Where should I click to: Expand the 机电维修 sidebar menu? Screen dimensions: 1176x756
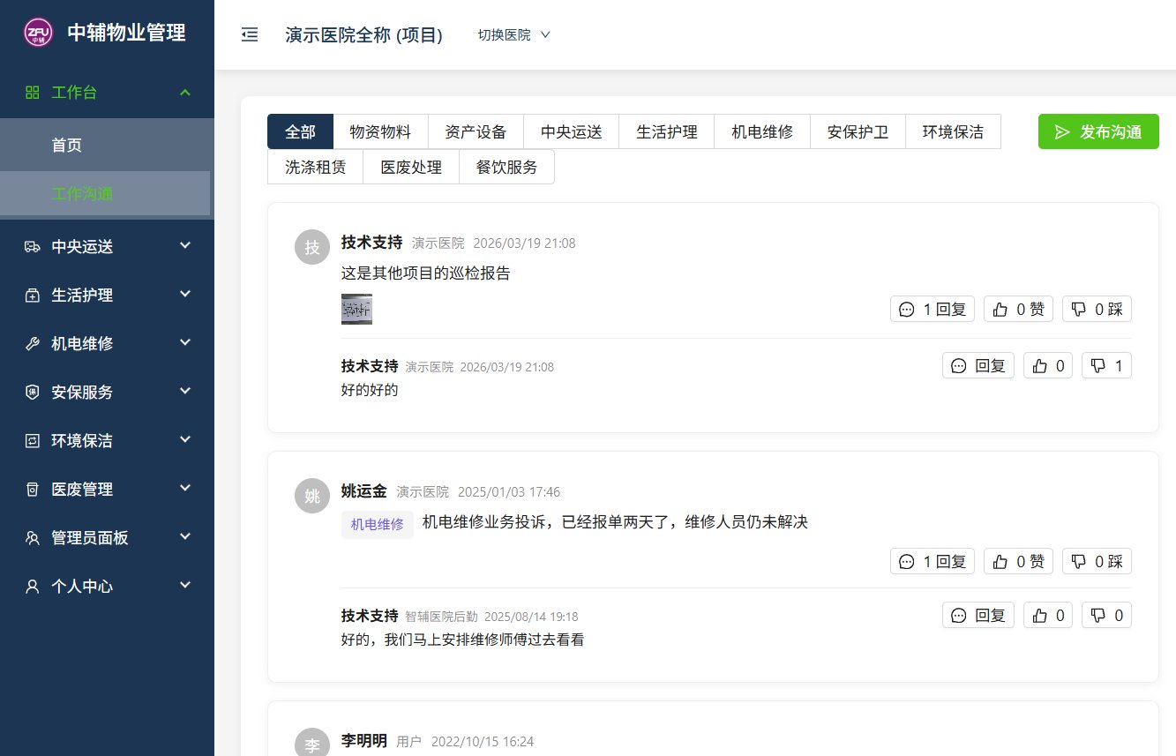coord(107,344)
